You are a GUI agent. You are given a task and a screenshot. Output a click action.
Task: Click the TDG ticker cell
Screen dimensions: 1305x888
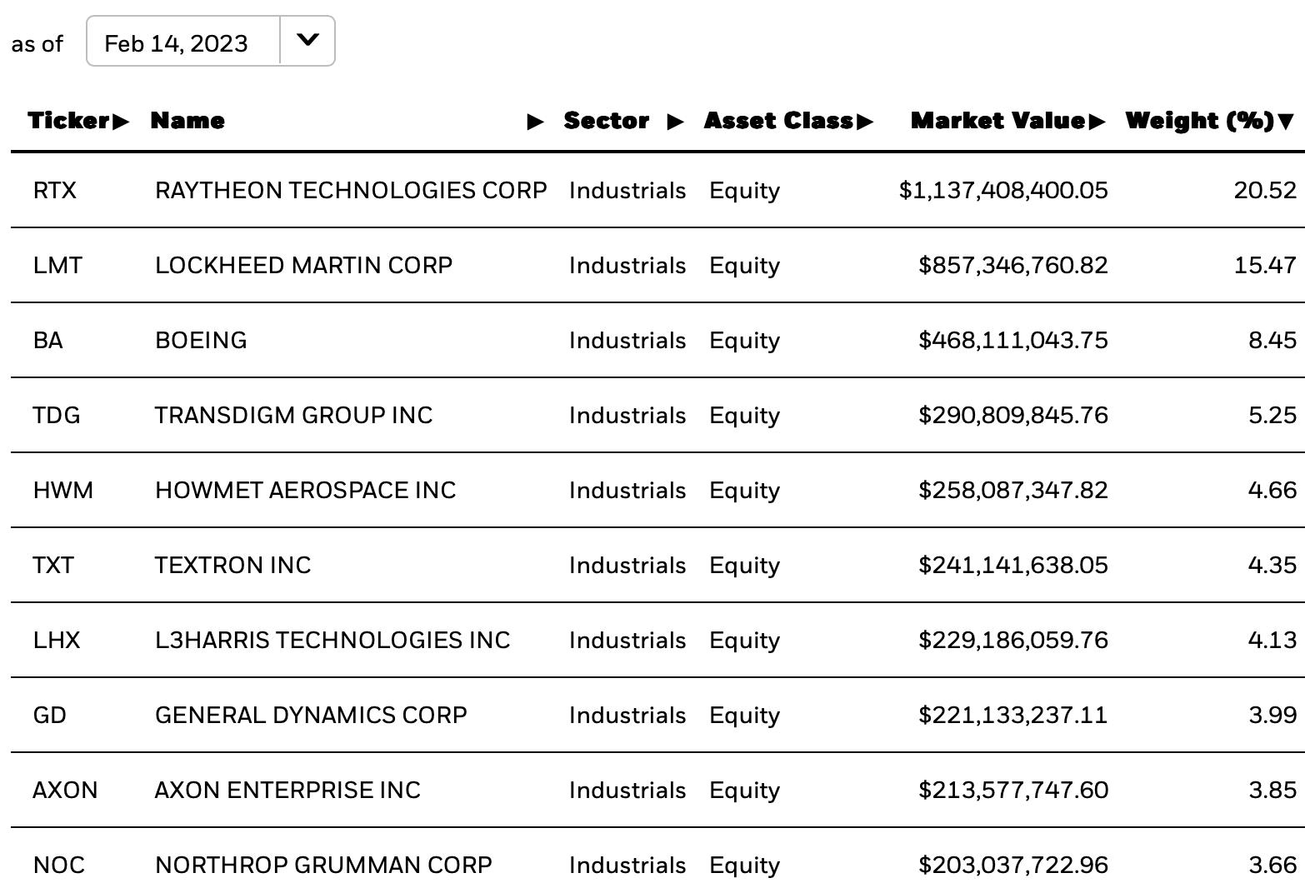point(56,416)
